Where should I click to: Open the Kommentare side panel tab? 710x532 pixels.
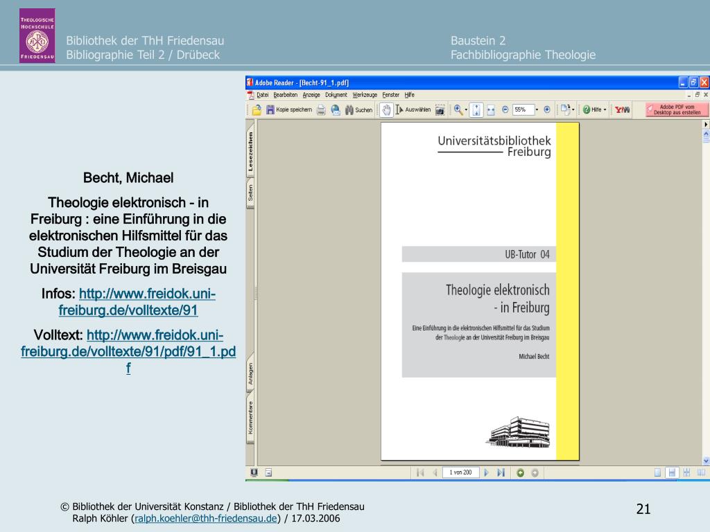(250, 418)
